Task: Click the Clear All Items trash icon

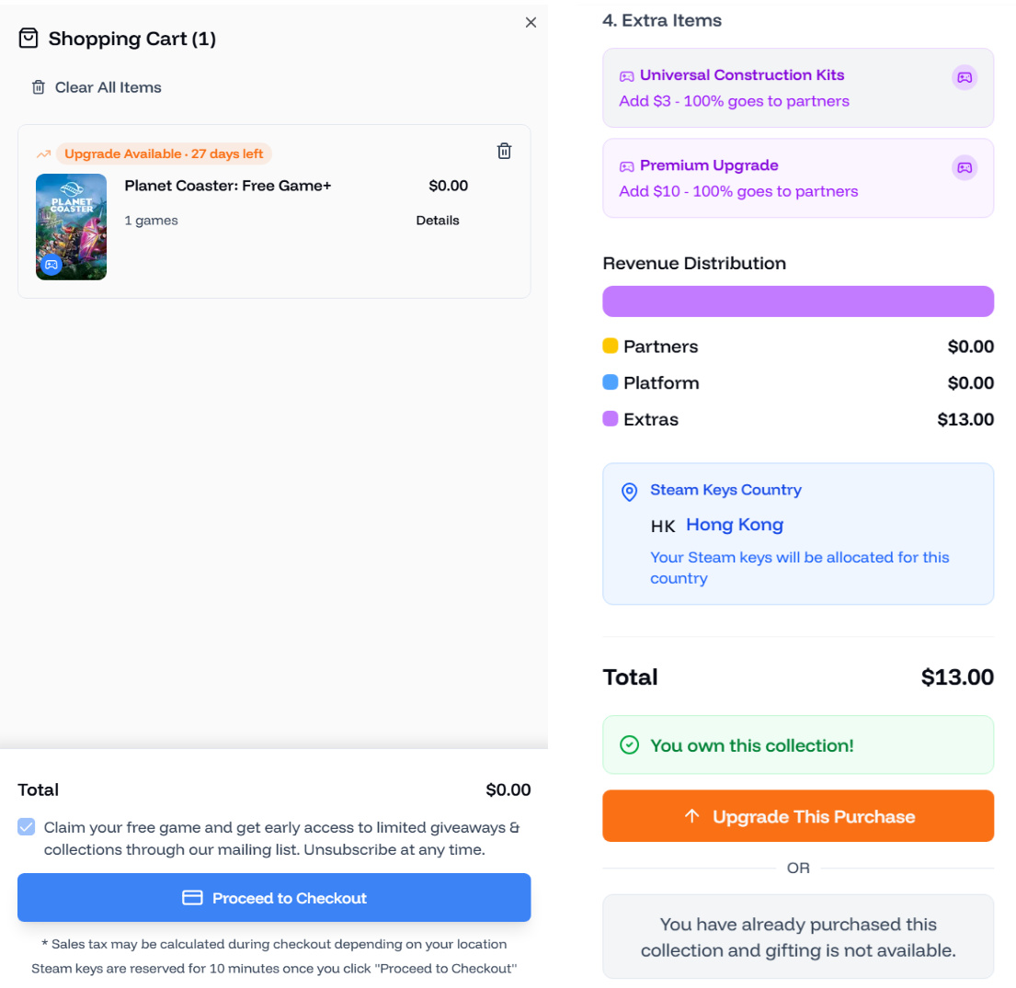Action: click(x=39, y=87)
